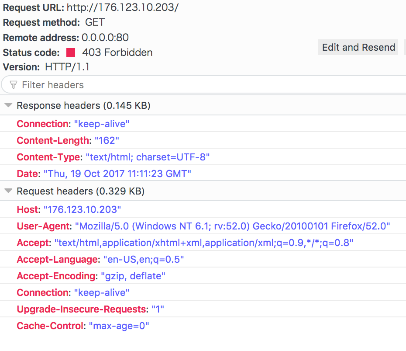406x351 pixels.
Task: Click the Content-Length "162" header row
Action: click(x=203, y=140)
